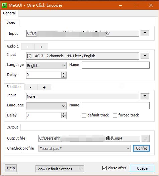
Task: Increase audio delay with up arrow
Action: coord(64,74)
